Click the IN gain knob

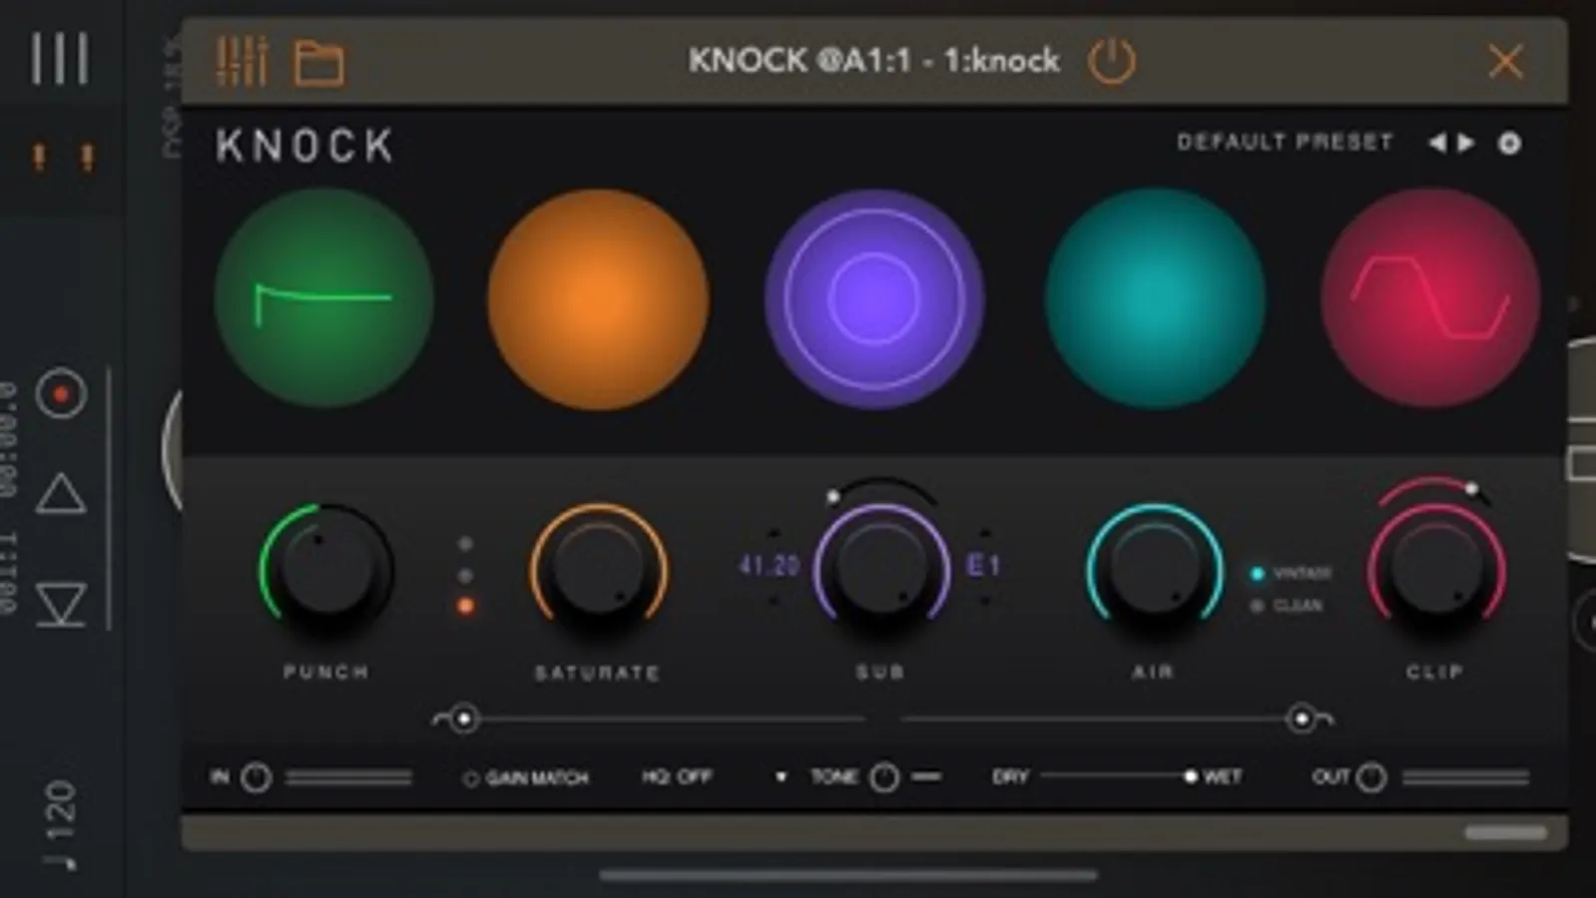(257, 777)
